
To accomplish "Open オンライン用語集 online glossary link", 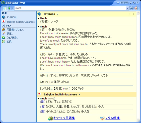I will tap(64, 118).
